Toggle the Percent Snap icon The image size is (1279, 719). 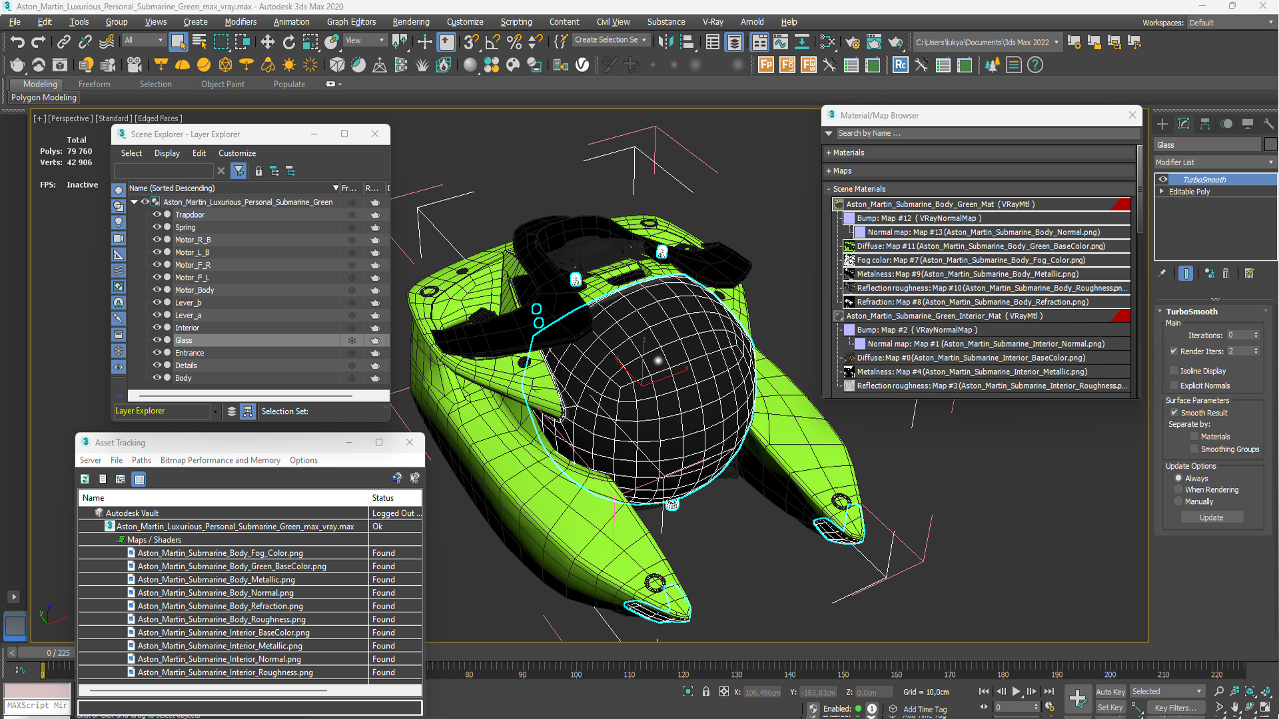coord(514,42)
